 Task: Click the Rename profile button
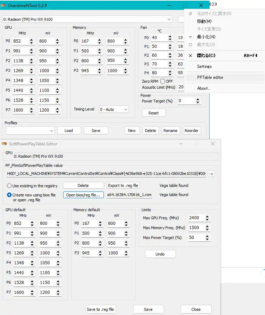[x=171, y=131]
